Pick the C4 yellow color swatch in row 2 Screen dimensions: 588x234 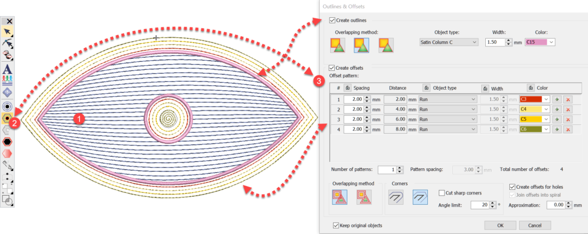[531, 109]
